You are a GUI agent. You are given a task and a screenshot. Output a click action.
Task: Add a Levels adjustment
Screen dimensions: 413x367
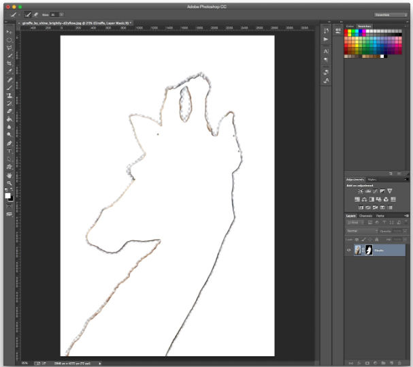click(x=368, y=191)
